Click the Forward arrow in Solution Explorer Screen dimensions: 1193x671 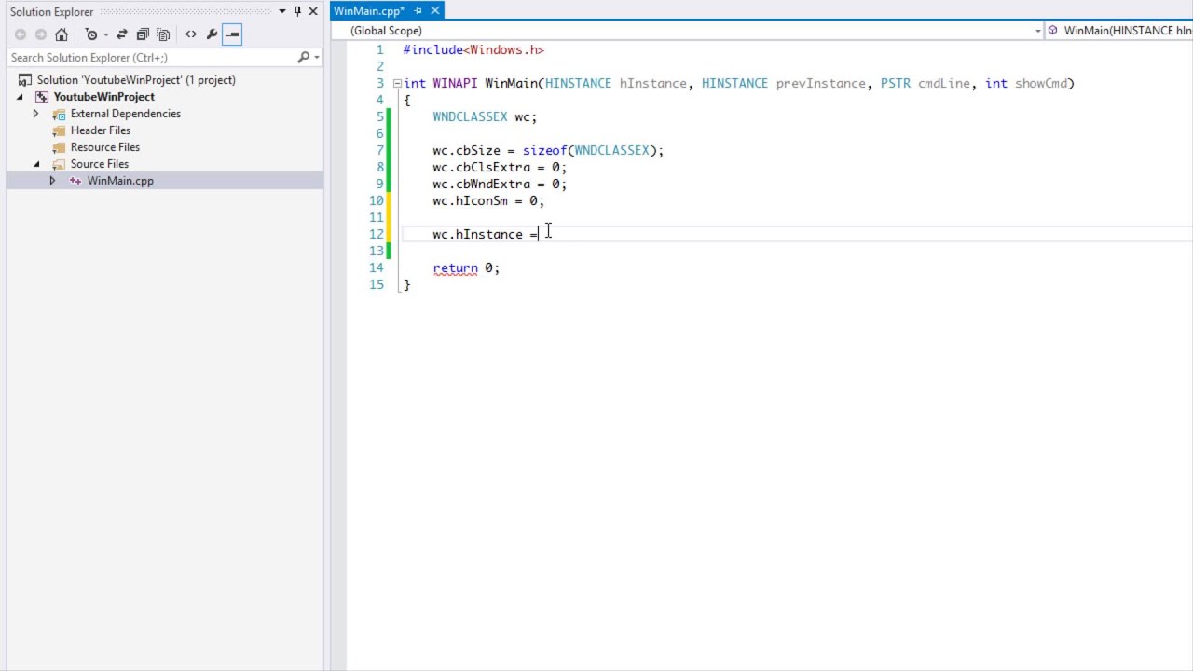click(x=41, y=34)
